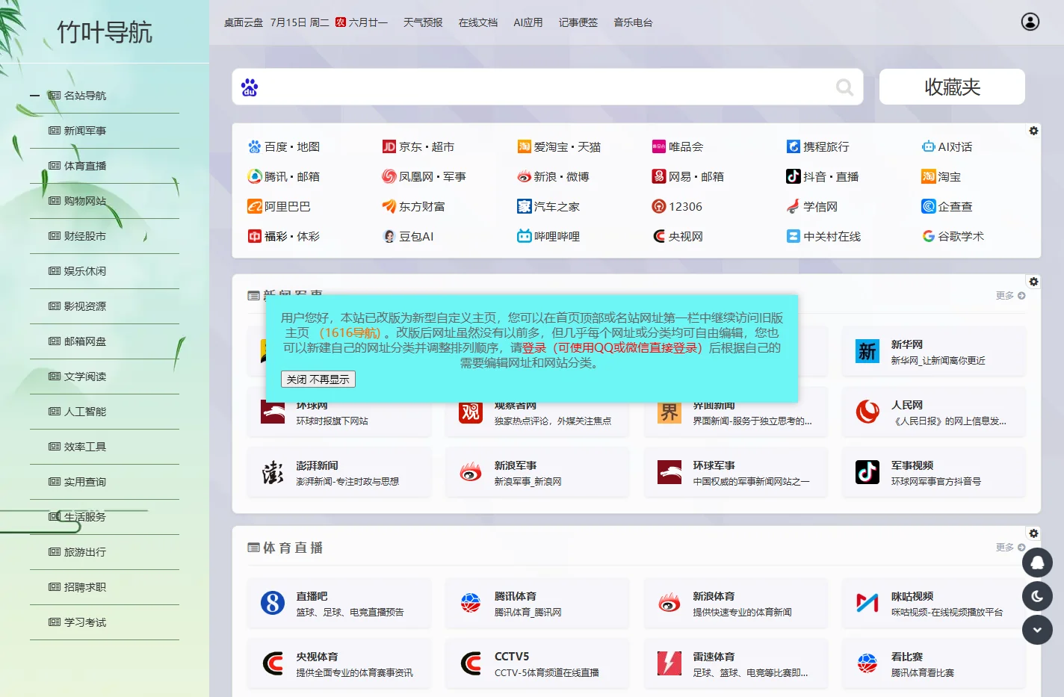This screenshot has height=697, width=1064.
Task: Click the 抖音 icon in top sites
Action: (x=794, y=176)
